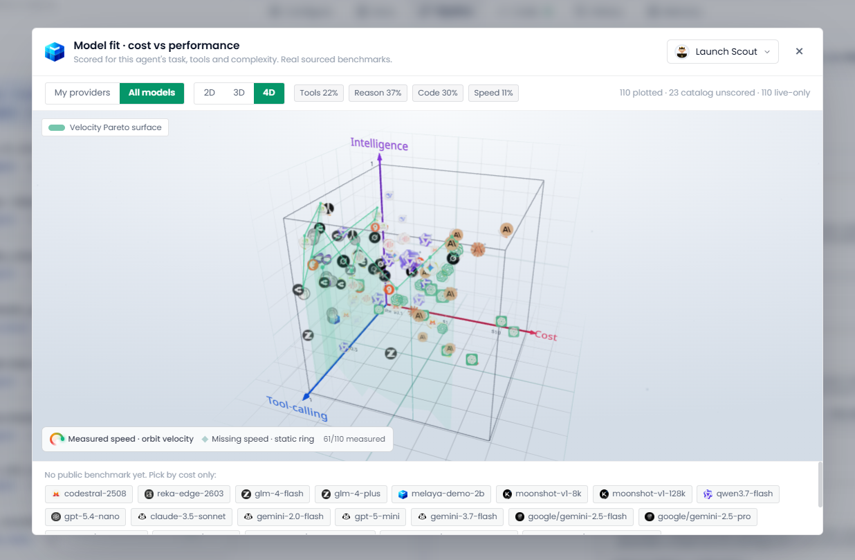This screenshot has width=855, height=560.
Task: Click the Reason 37% weight chip
Action: [378, 93]
